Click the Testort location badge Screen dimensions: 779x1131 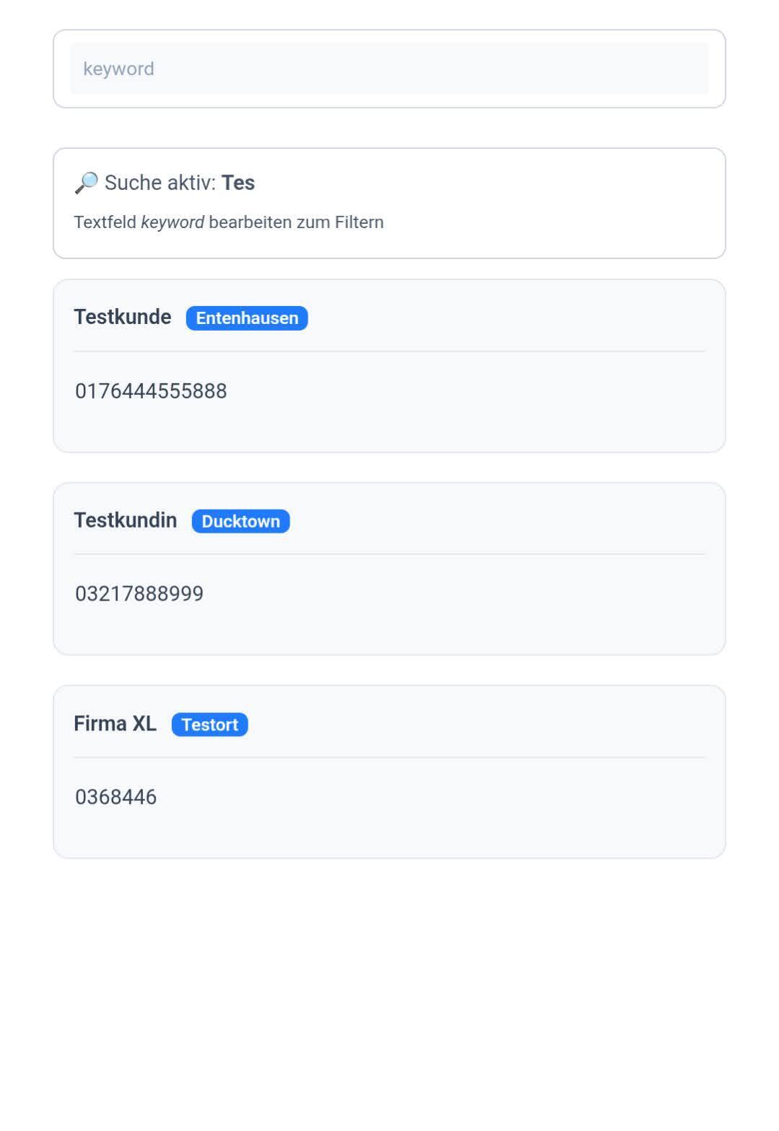pos(209,725)
